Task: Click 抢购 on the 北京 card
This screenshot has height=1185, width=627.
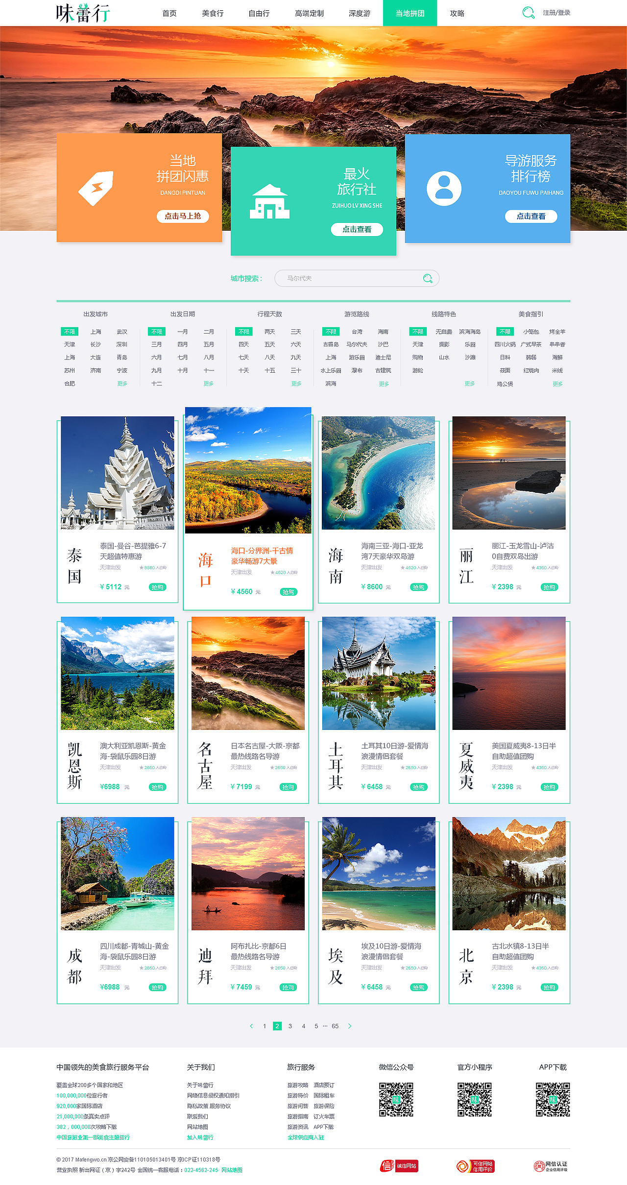Action: click(549, 987)
